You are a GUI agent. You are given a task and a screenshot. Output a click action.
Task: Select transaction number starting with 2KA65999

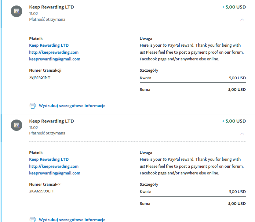tap(42, 191)
